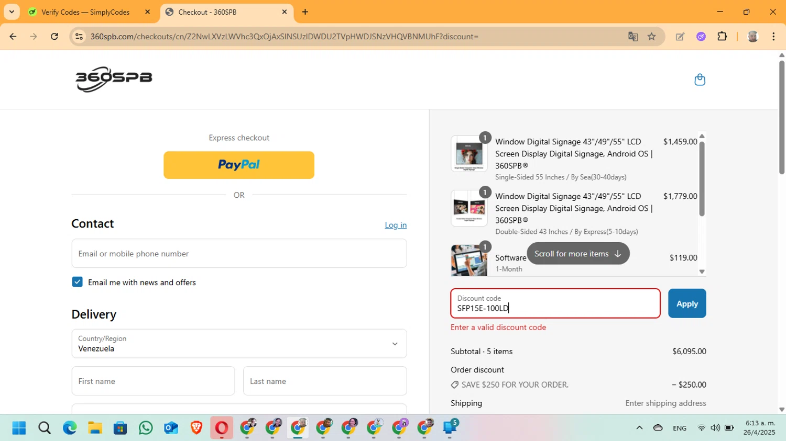
Task: Open Windows Start menu
Action: 19,428
